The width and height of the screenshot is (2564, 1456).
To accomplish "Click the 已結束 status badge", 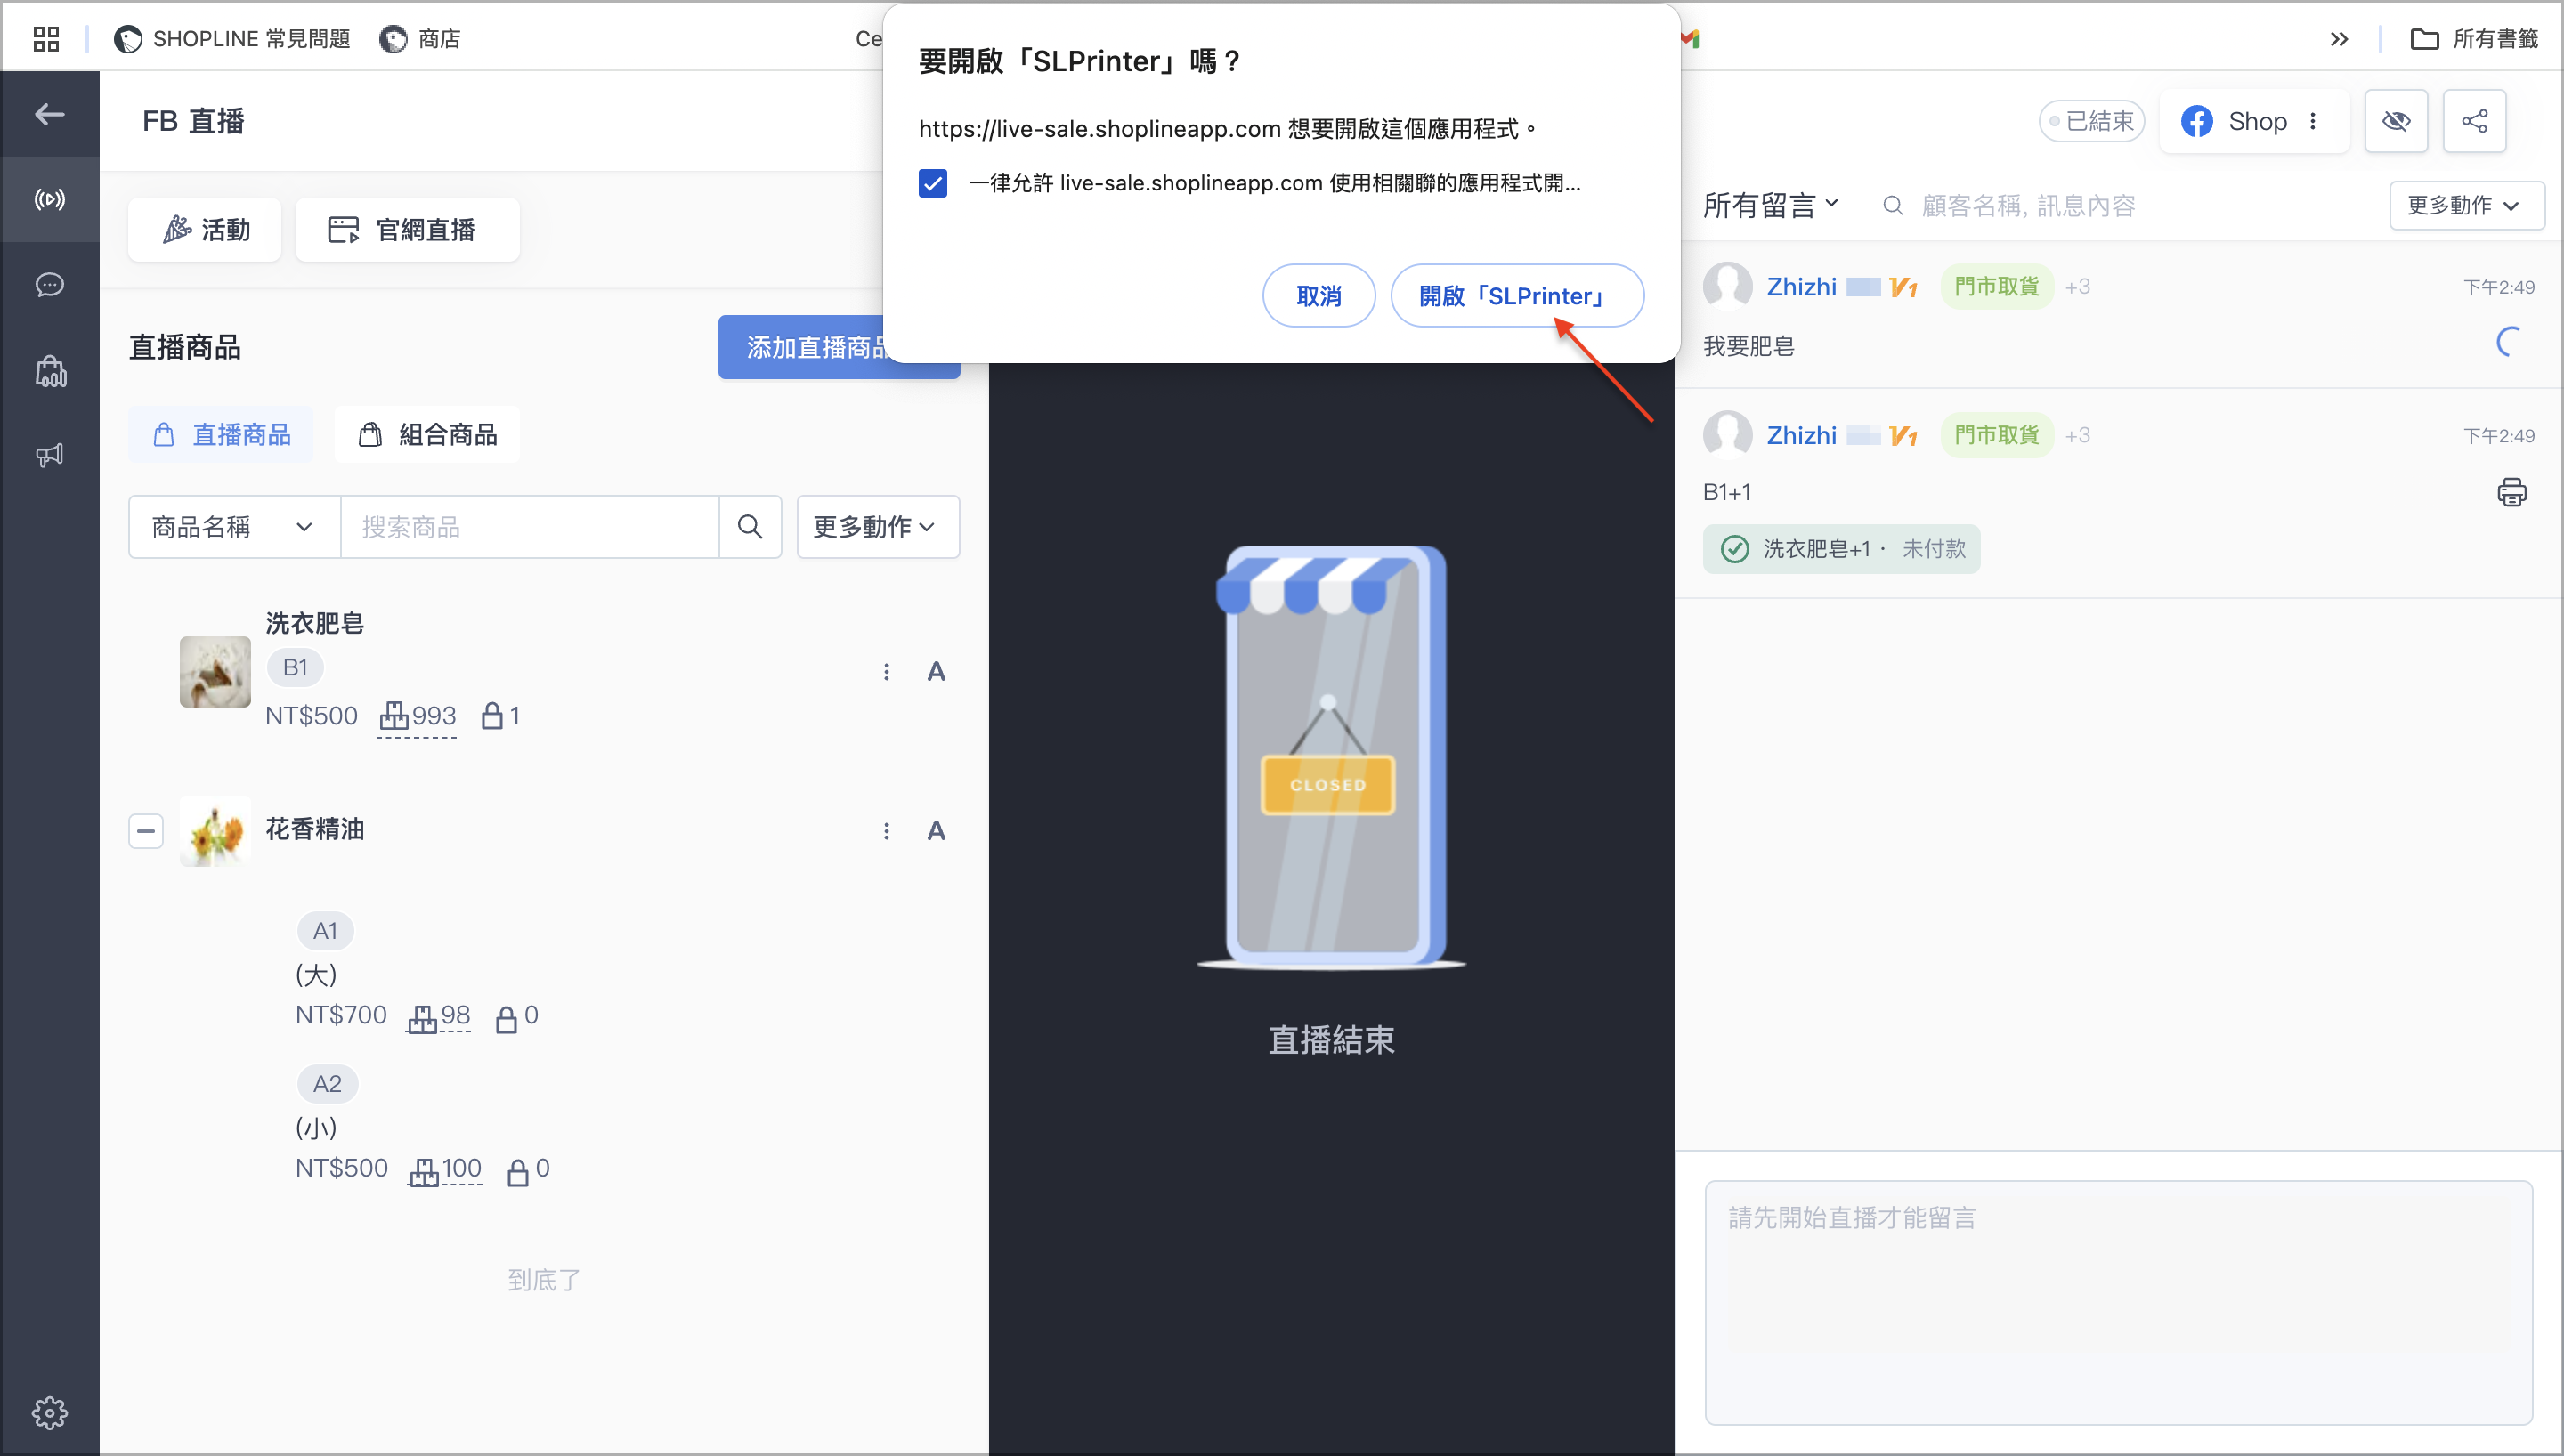I will (x=2091, y=121).
